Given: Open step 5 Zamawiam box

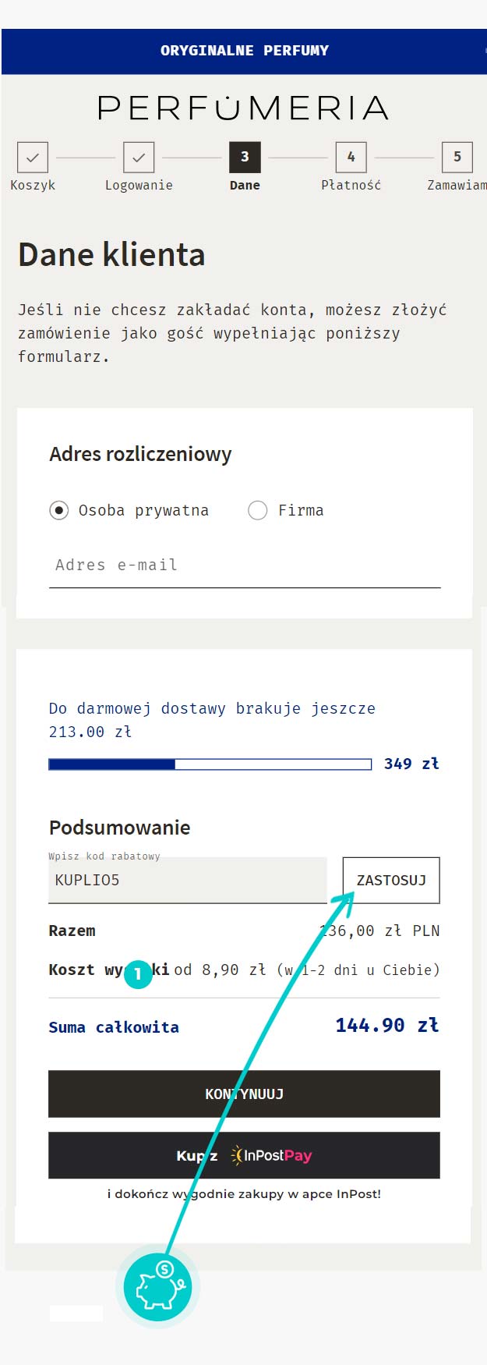Looking at the screenshot, I should tap(457, 157).
